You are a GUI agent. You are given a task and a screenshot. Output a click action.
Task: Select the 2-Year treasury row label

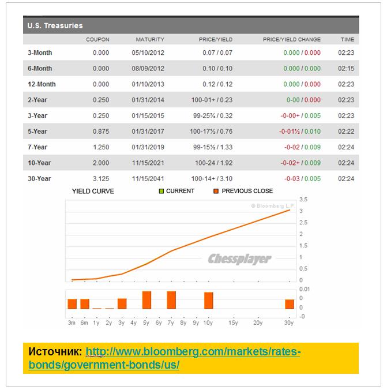[x=37, y=100]
